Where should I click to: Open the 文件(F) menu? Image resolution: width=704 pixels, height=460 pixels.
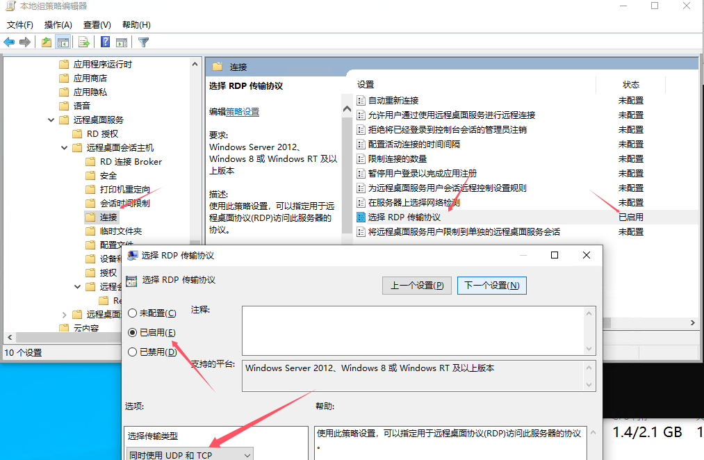click(x=20, y=25)
